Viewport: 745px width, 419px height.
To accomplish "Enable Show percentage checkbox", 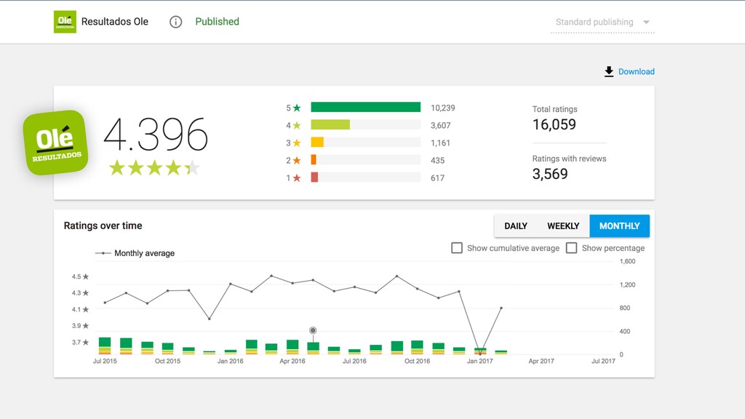I will 572,248.
